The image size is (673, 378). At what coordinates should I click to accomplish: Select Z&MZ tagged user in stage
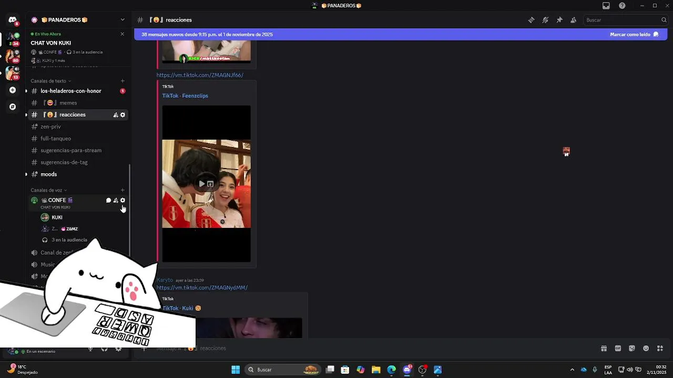83,229
